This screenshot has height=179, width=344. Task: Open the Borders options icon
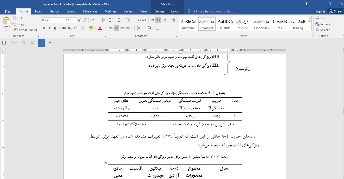(x=157, y=28)
